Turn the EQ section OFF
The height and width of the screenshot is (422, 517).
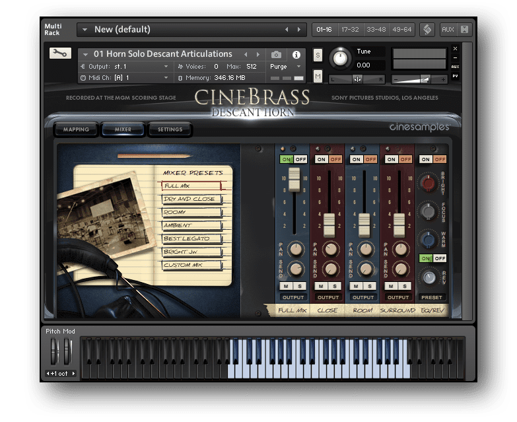tap(440, 159)
